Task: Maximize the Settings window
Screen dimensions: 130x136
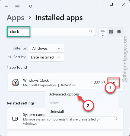Action: point(111,4)
